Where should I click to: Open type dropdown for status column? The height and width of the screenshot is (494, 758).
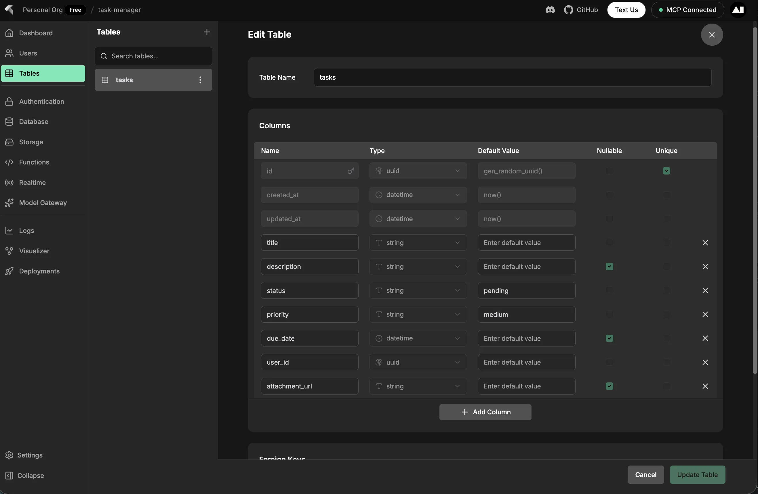pos(418,290)
